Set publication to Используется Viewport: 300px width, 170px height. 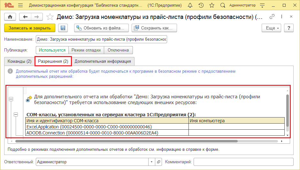(52, 50)
